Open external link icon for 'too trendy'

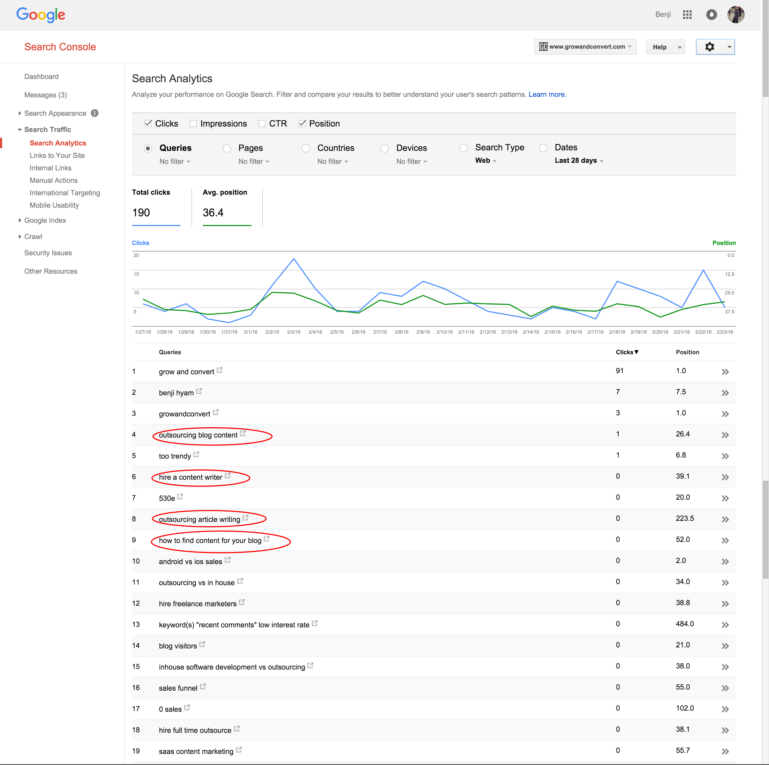click(196, 454)
